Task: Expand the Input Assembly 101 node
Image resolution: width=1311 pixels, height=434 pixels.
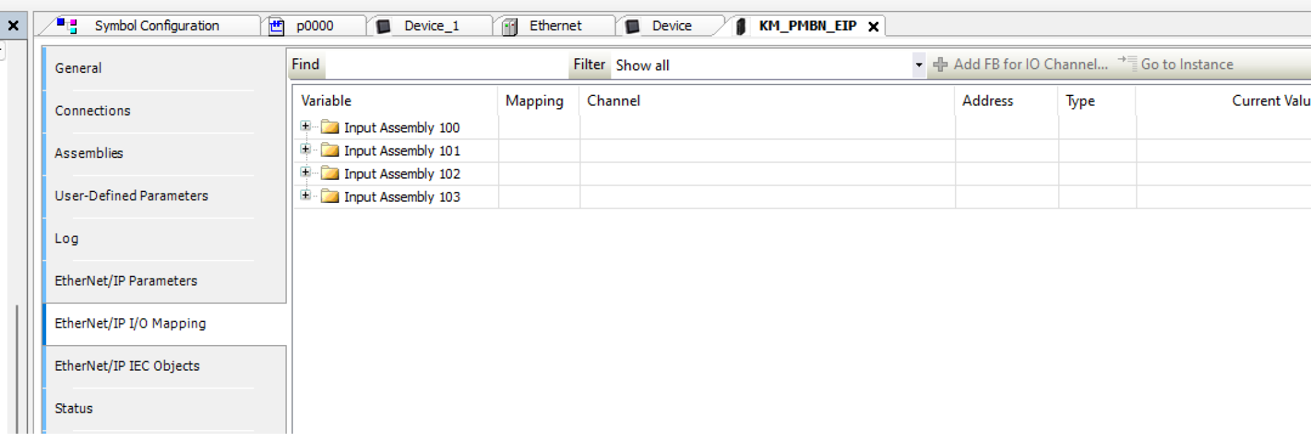Action: point(305,149)
